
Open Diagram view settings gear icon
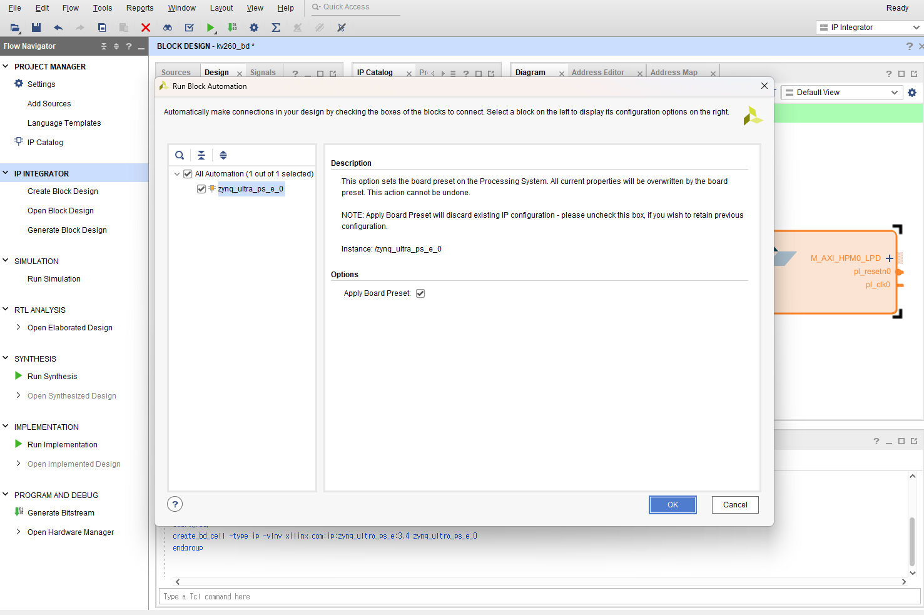pyautogui.click(x=912, y=93)
